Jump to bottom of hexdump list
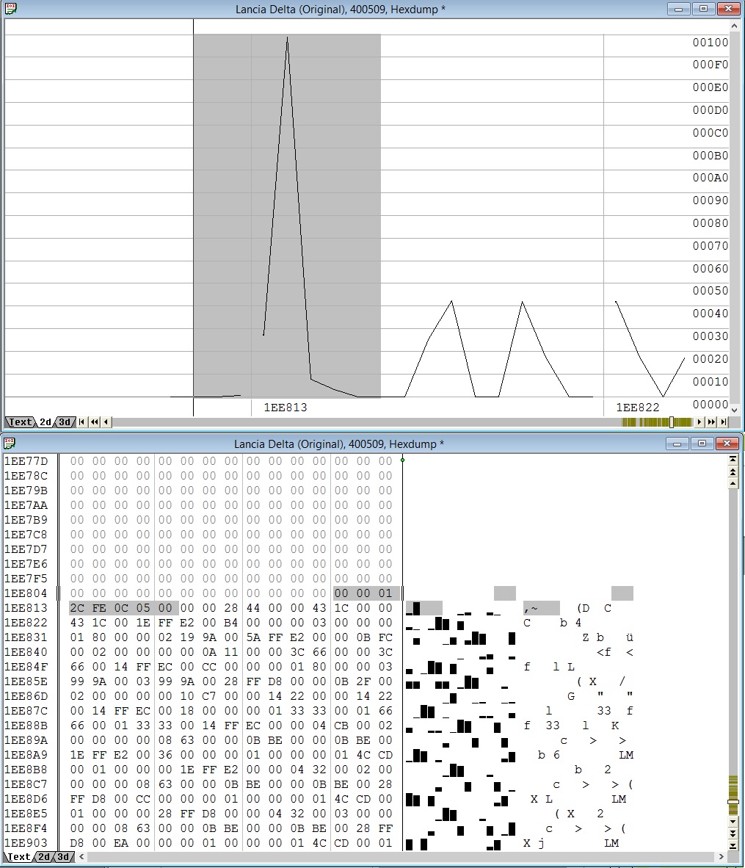 point(733,845)
